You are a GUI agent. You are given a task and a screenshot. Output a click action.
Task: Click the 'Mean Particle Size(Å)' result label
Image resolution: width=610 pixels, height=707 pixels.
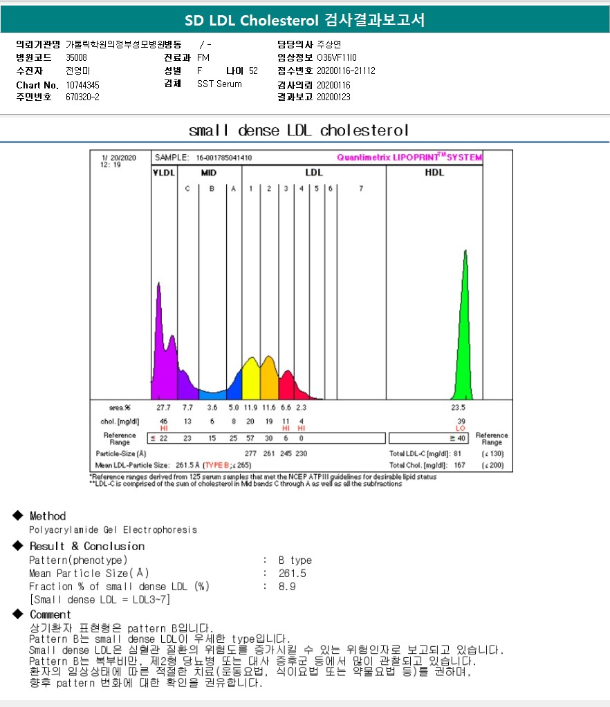pyautogui.click(x=89, y=573)
